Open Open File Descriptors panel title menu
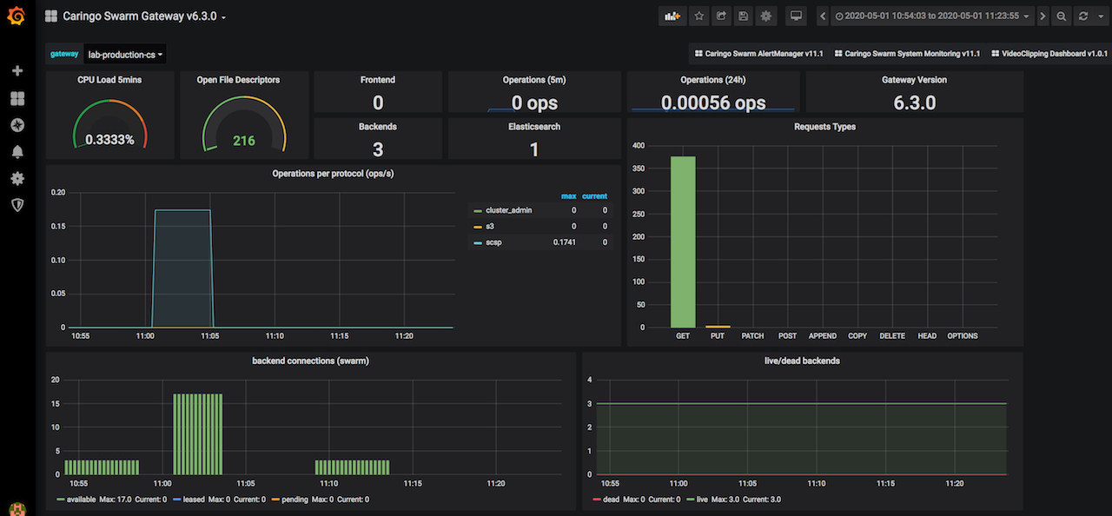1112x516 pixels. click(238, 80)
